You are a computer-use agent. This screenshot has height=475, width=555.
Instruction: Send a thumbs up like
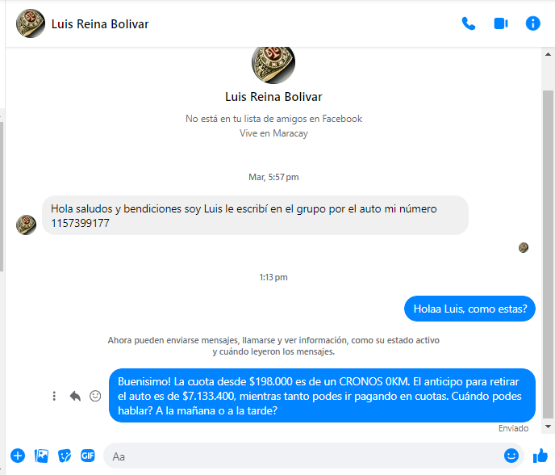[540, 456]
